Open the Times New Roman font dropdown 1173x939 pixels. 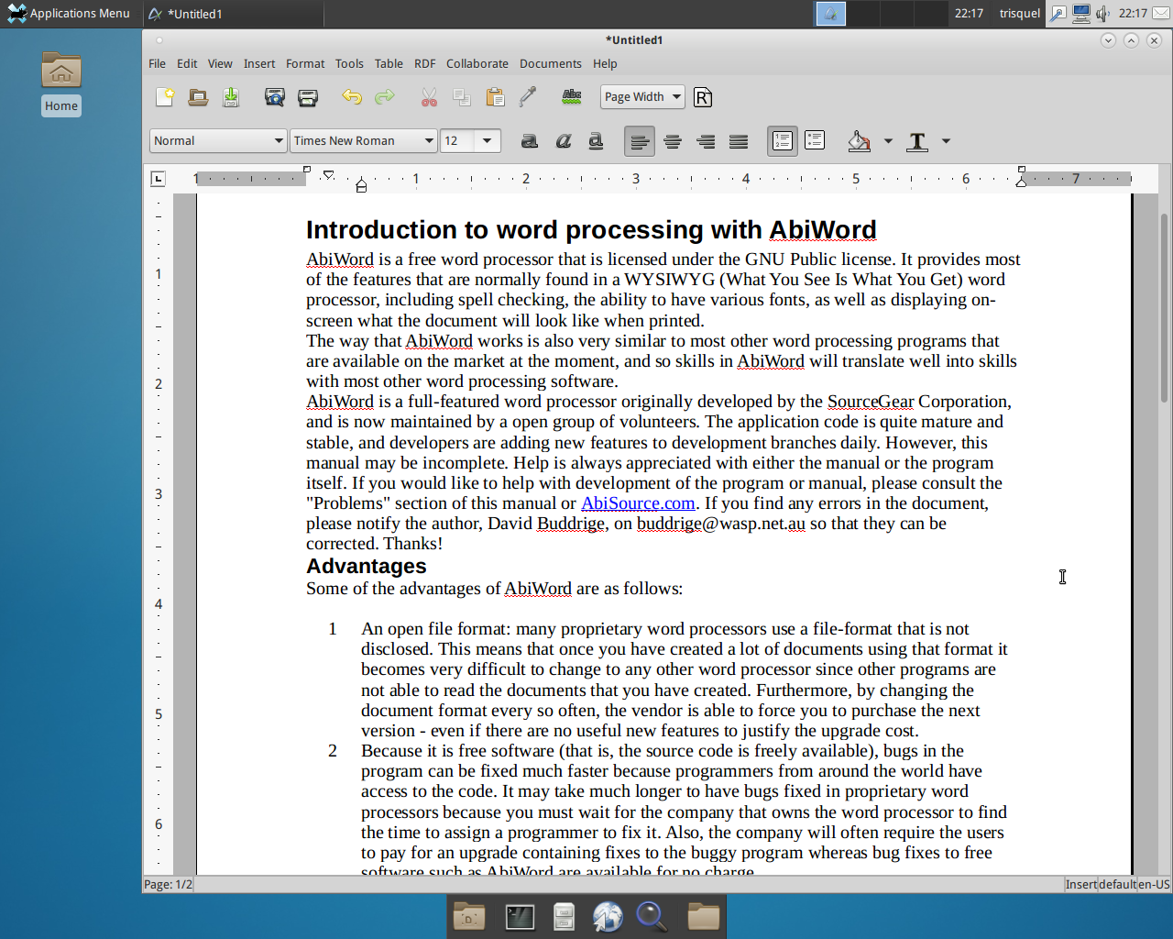pos(364,141)
